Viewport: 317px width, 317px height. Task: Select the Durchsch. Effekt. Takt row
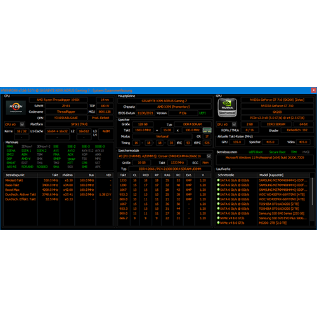(59, 199)
